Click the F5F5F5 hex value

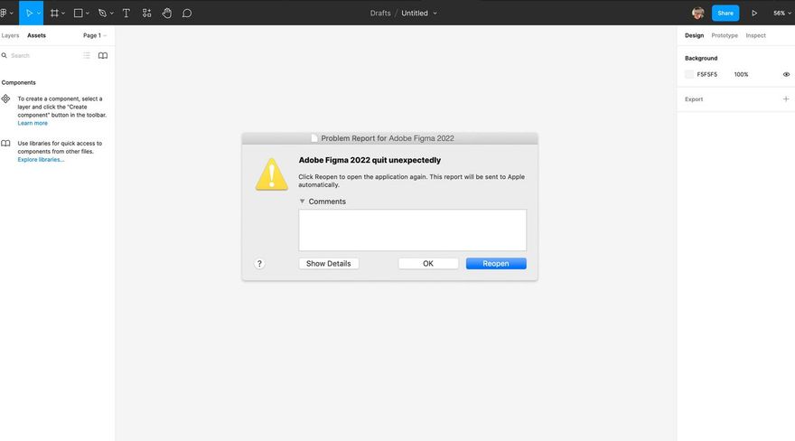point(706,74)
